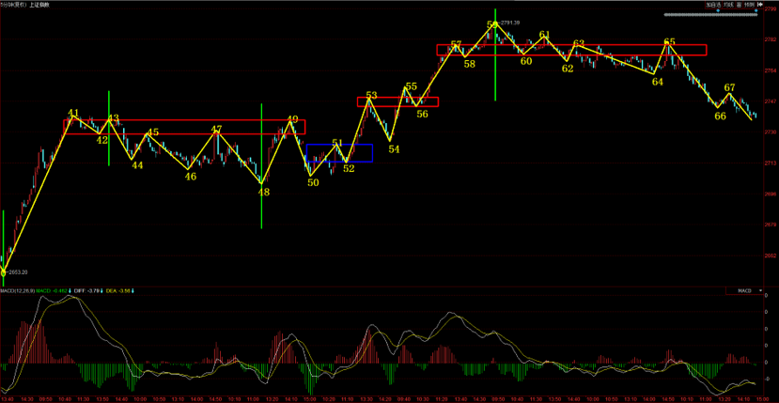Select the blue rectangle near point 51
Image resolution: width=779 pixels, height=403 pixels.
pyautogui.click(x=339, y=152)
